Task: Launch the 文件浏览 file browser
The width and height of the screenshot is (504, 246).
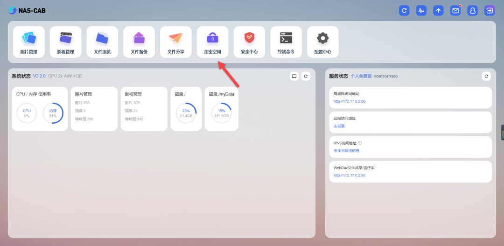Action: tap(102, 42)
